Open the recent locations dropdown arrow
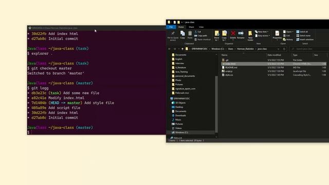 click(179, 49)
